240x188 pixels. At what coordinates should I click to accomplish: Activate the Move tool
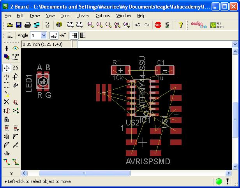7,68
